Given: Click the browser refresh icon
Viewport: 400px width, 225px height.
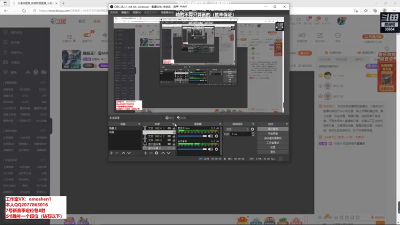Looking at the screenshot, I should pos(24,10).
